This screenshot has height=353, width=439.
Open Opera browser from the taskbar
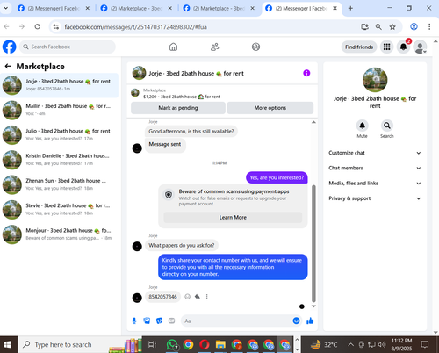pyautogui.click(x=205, y=344)
